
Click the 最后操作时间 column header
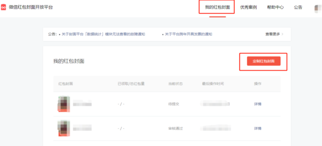pyautogui.click(x=213, y=84)
